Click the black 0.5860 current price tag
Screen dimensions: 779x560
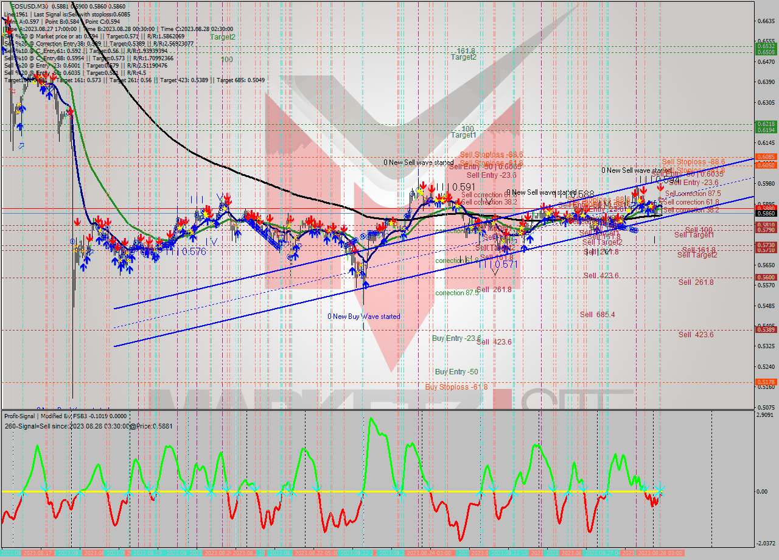[765, 214]
